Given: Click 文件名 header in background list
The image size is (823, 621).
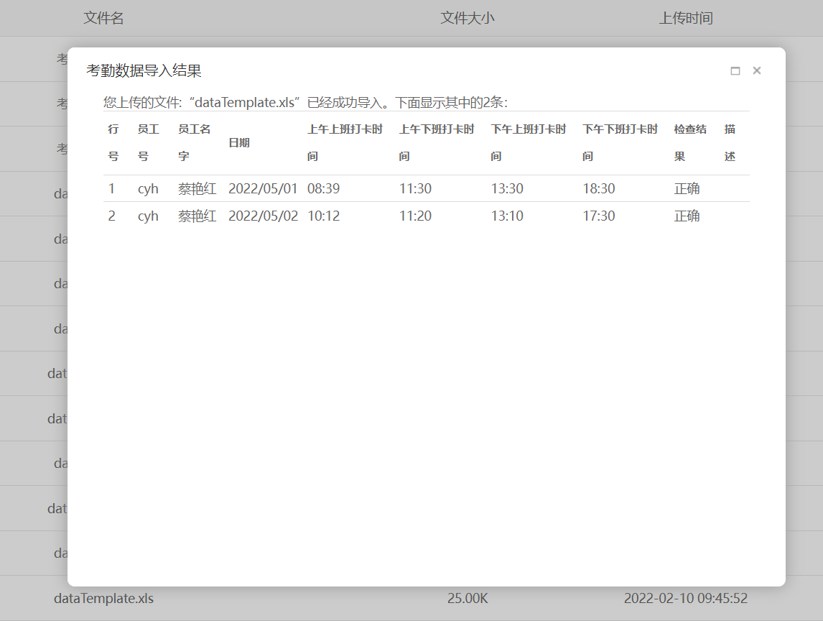Looking at the screenshot, I should (103, 18).
